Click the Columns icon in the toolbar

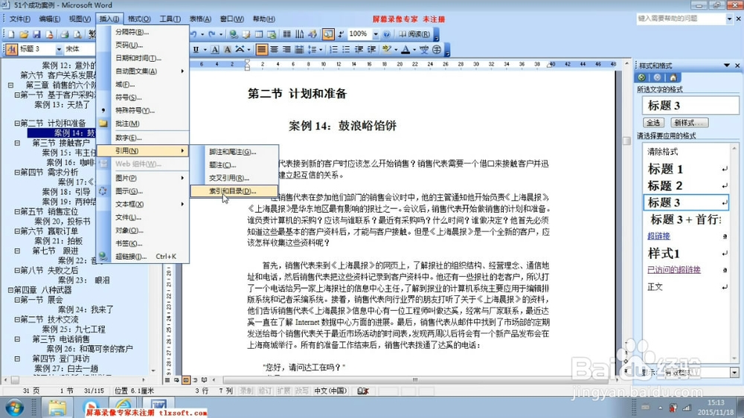[286, 34]
